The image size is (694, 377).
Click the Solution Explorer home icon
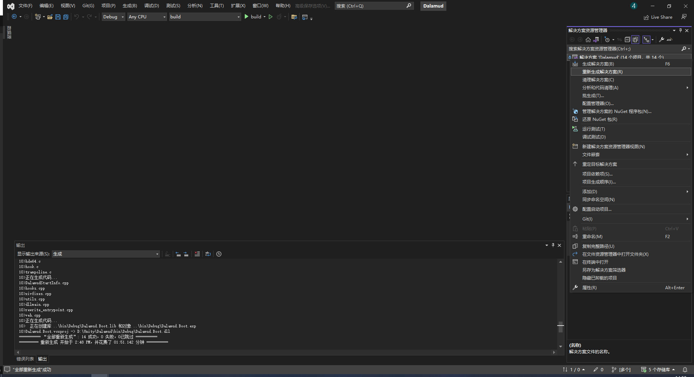[588, 40]
